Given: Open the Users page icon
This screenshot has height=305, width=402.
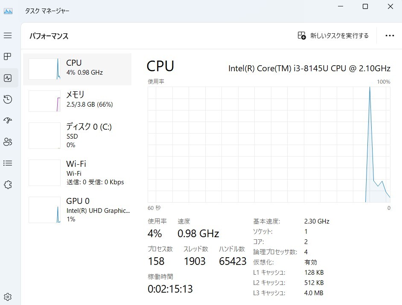Looking at the screenshot, I should tap(8, 142).
